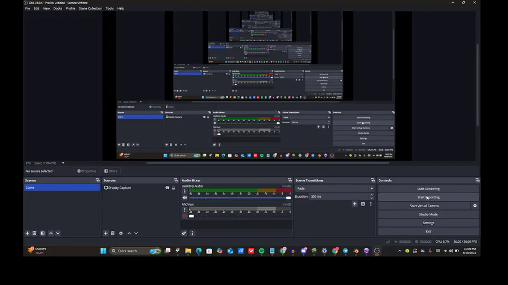Add a new scene with plus icon
Image resolution: width=508 pixels, height=285 pixels.
(27, 233)
